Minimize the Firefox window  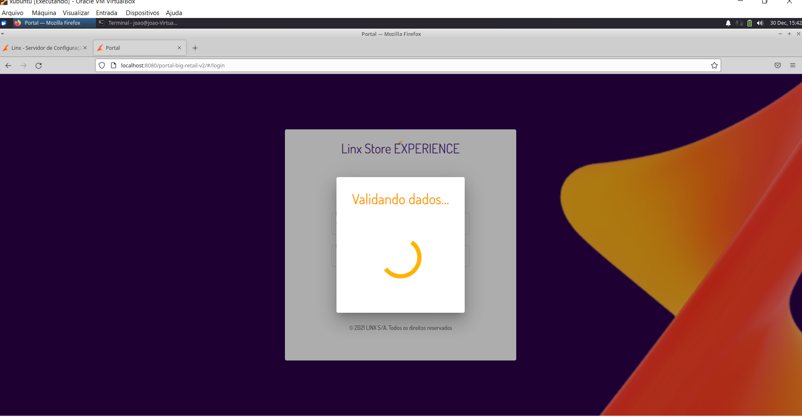click(780, 34)
